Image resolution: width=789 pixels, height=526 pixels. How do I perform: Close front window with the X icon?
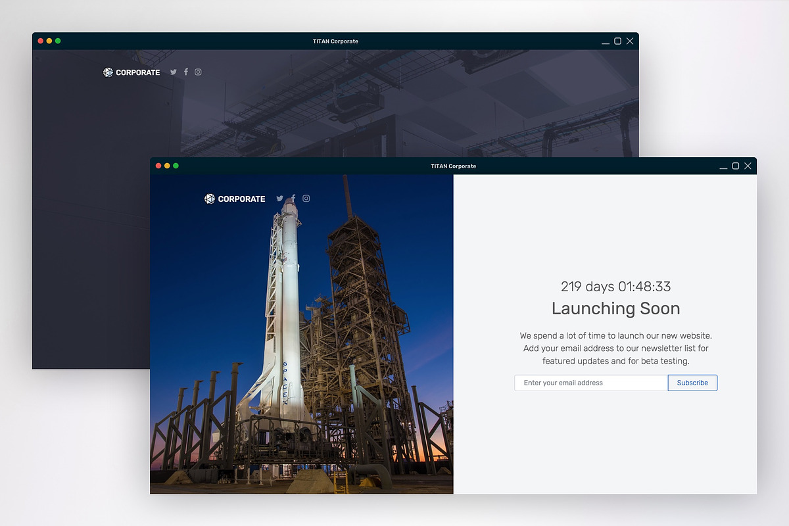(x=748, y=166)
